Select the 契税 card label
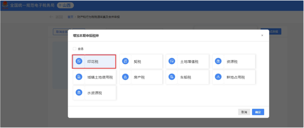Screen dimensions: 304x128 [137, 62]
